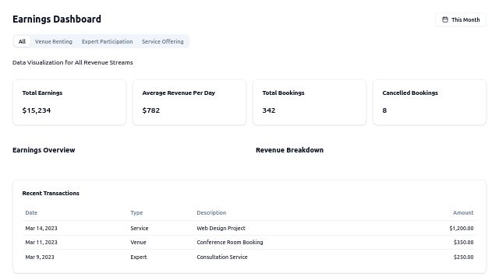Click the Total Earnings card
The image size is (499, 280).
point(69,102)
